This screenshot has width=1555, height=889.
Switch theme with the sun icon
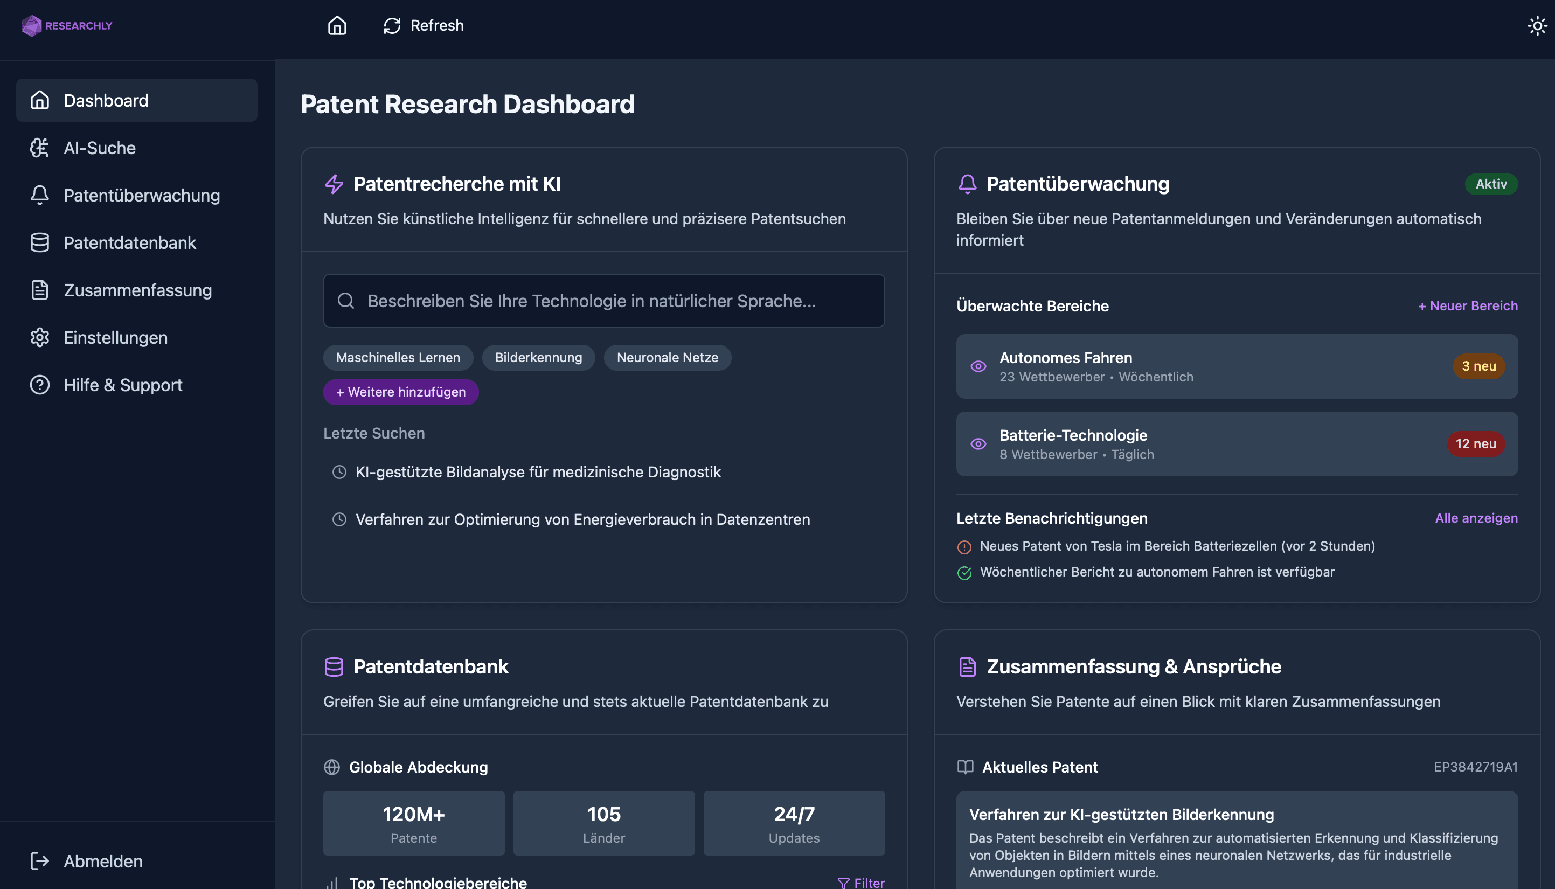pyautogui.click(x=1537, y=26)
